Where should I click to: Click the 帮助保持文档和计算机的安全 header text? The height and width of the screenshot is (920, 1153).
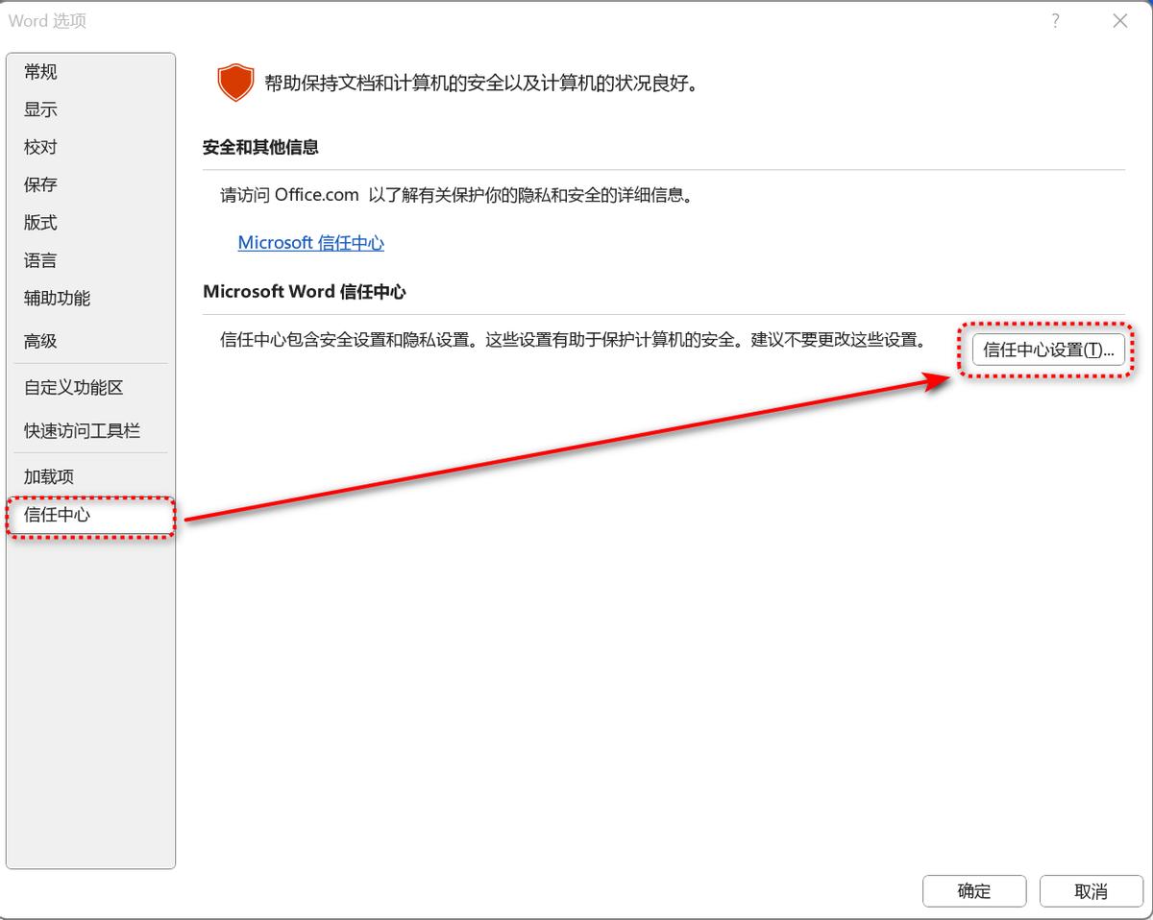click(x=481, y=84)
